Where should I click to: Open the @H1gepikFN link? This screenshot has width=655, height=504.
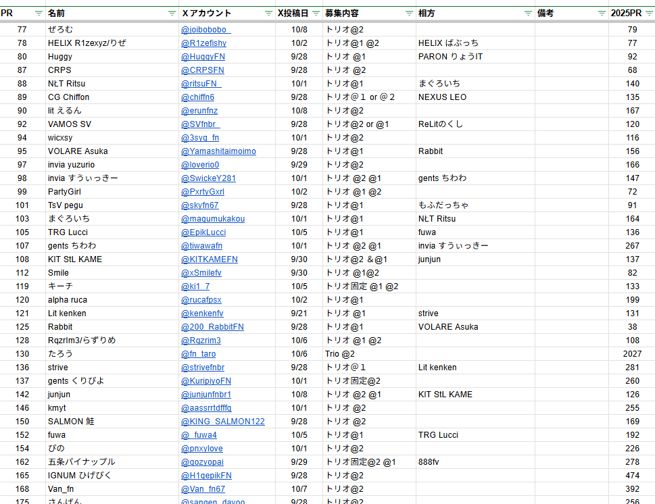206,476
